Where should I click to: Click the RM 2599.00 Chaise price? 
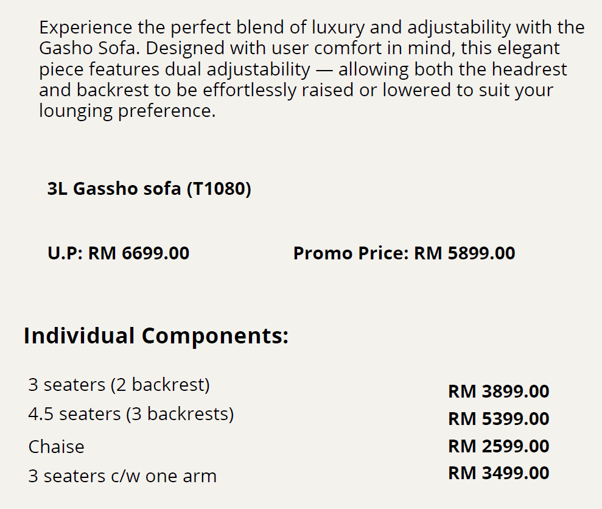tap(498, 446)
